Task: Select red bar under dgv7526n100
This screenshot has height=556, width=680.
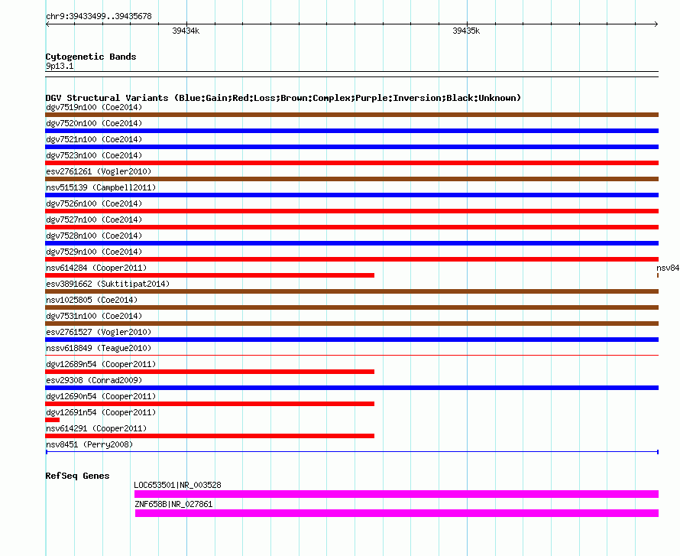Action: point(351,211)
